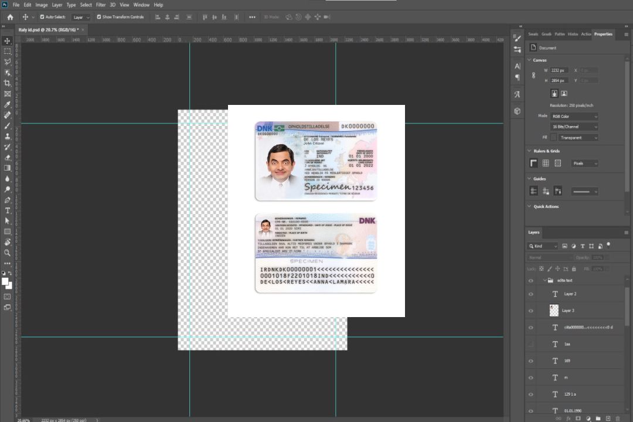Hide the '129 1 a' layer eye
The height and width of the screenshot is (422, 633).
531,394
